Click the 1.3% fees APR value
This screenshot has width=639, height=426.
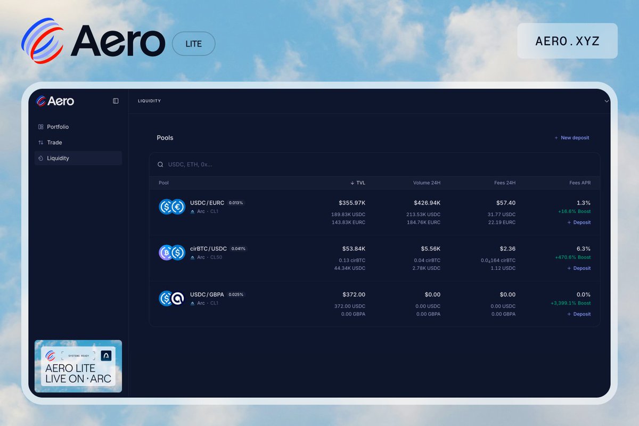584,203
